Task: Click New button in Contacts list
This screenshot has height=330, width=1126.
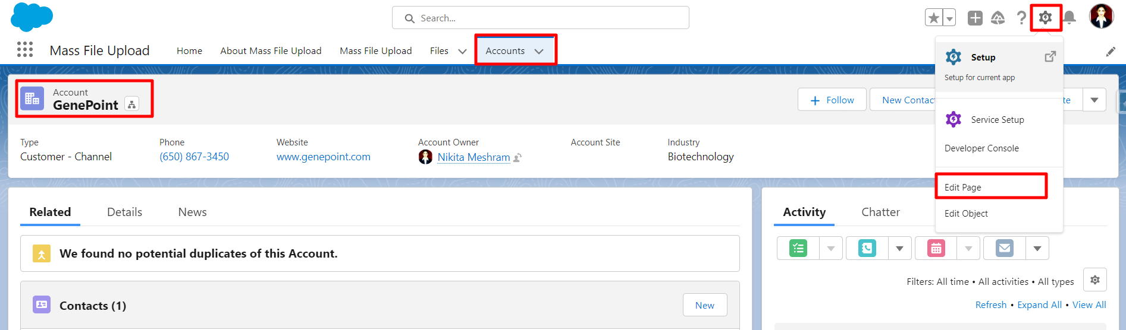Action: coord(705,305)
